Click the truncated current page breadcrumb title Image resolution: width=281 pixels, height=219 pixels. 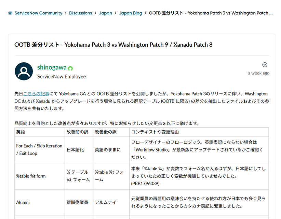point(211,13)
